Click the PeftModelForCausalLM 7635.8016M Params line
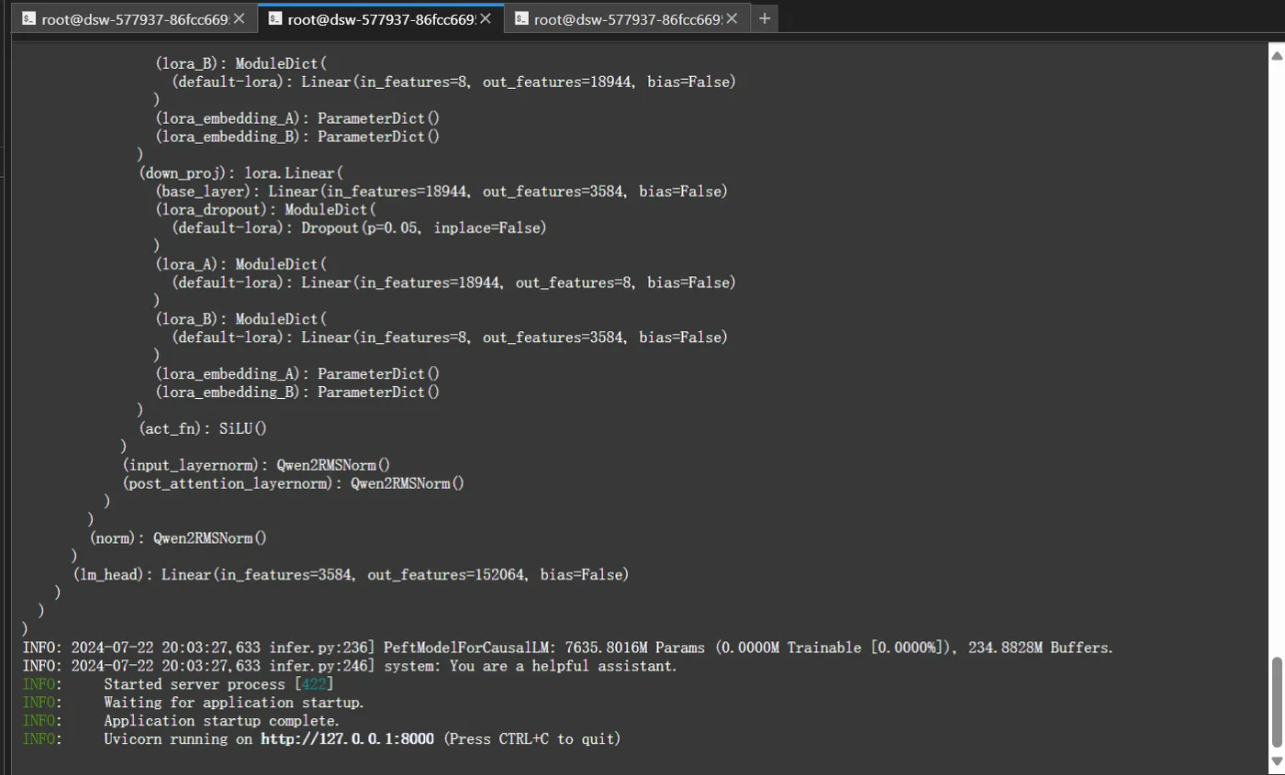Screen dimensions: 1285x775 point(567,648)
